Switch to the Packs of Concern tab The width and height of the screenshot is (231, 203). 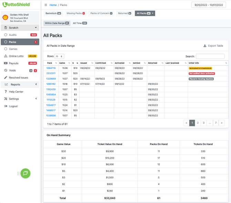pos(101,13)
